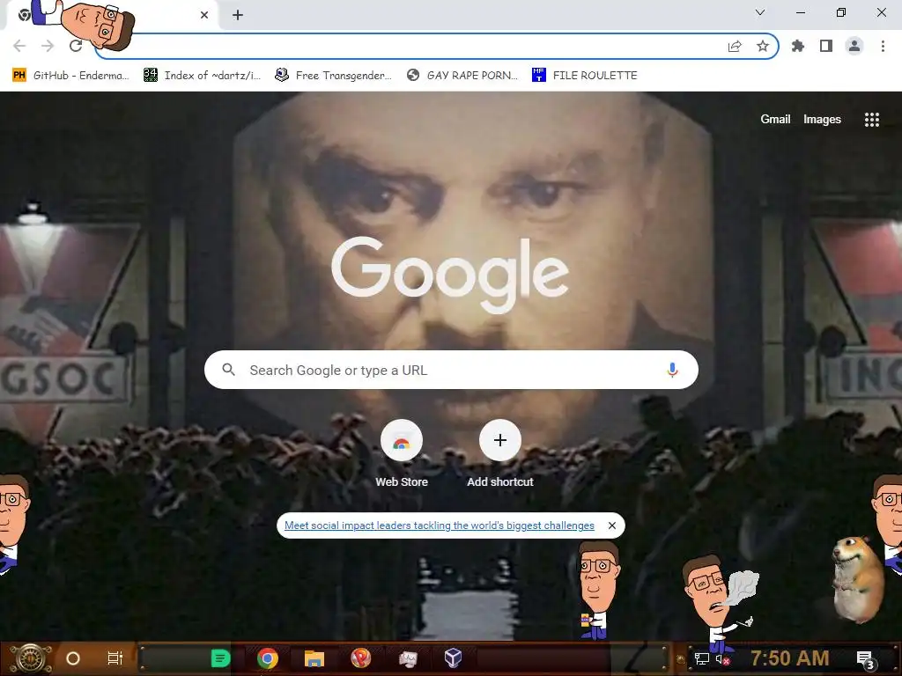
Task: Open the Google apps grid
Action: (x=871, y=120)
